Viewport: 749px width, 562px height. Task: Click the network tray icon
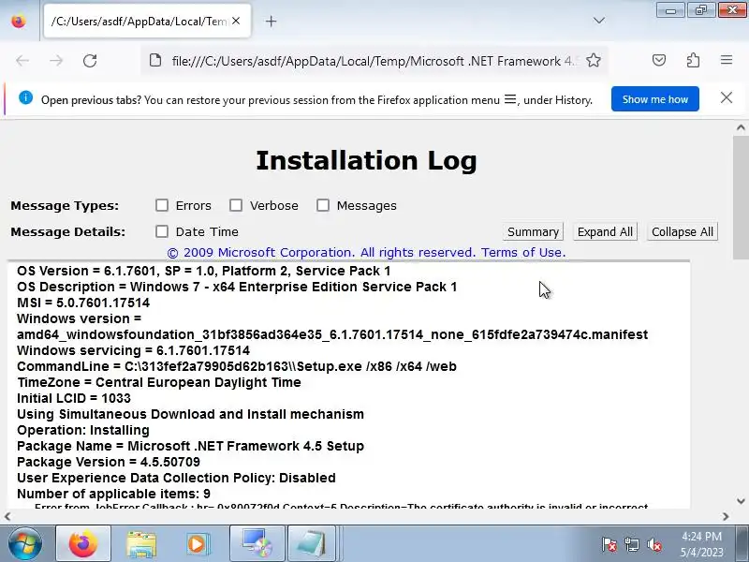point(632,544)
